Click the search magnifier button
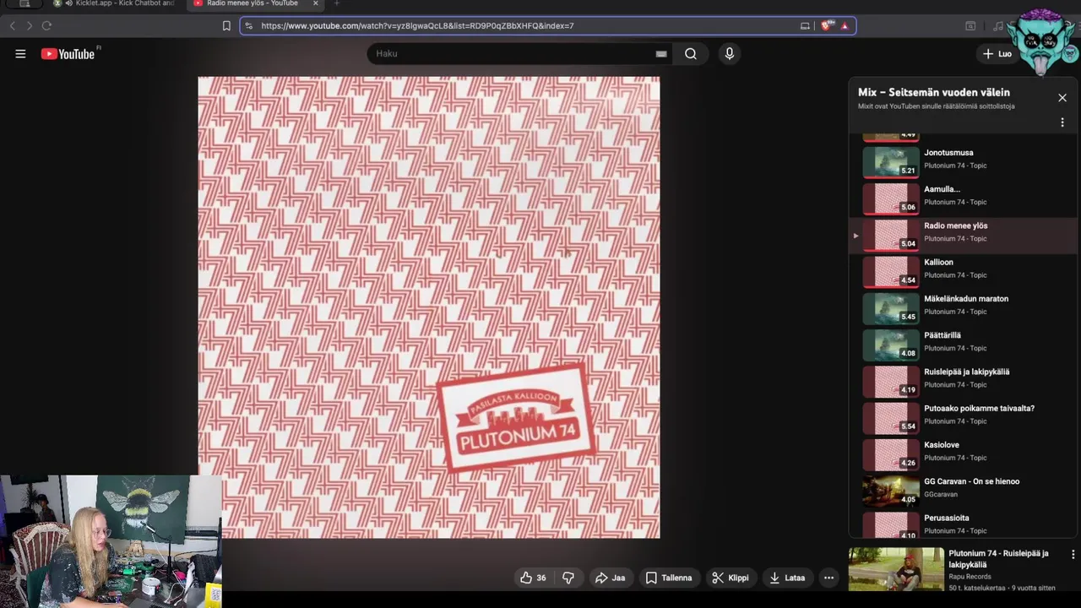 tap(691, 54)
